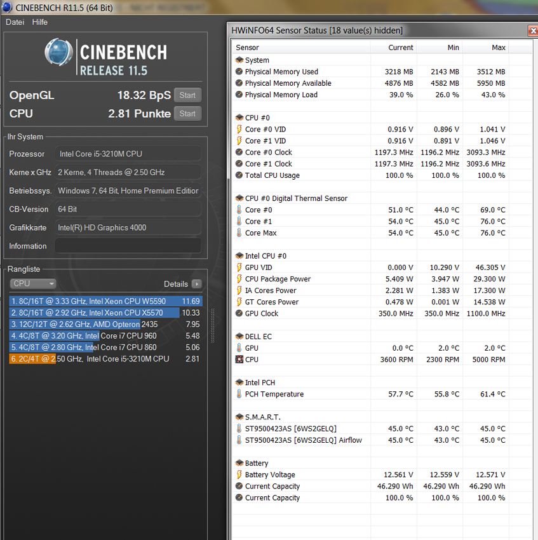This screenshot has width=538, height=540.
Task: Click the IA Cores Power icon
Action: (x=239, y=290)
